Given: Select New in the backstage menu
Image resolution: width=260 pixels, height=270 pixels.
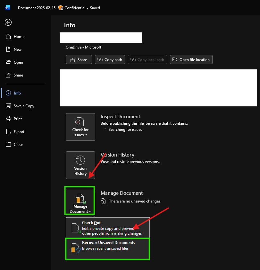Looking at the screenshot, I should point(18,50).
